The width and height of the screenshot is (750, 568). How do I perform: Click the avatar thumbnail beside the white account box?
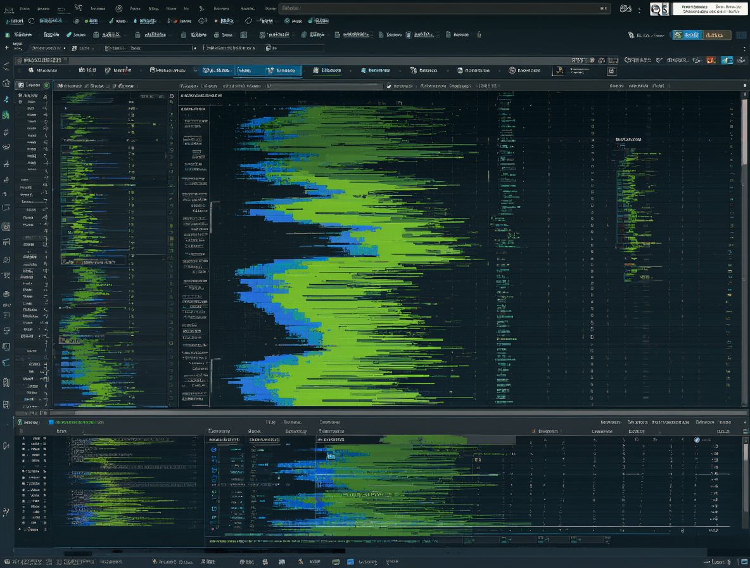pos(659,9)
